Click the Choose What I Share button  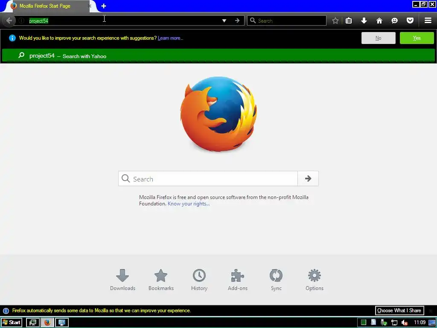pyautogui.click(x=399, y=310)
